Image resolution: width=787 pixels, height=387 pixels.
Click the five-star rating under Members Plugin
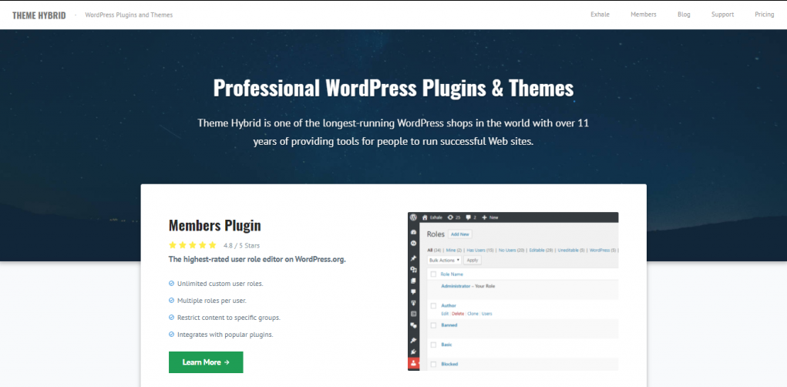tap(192, 245)
